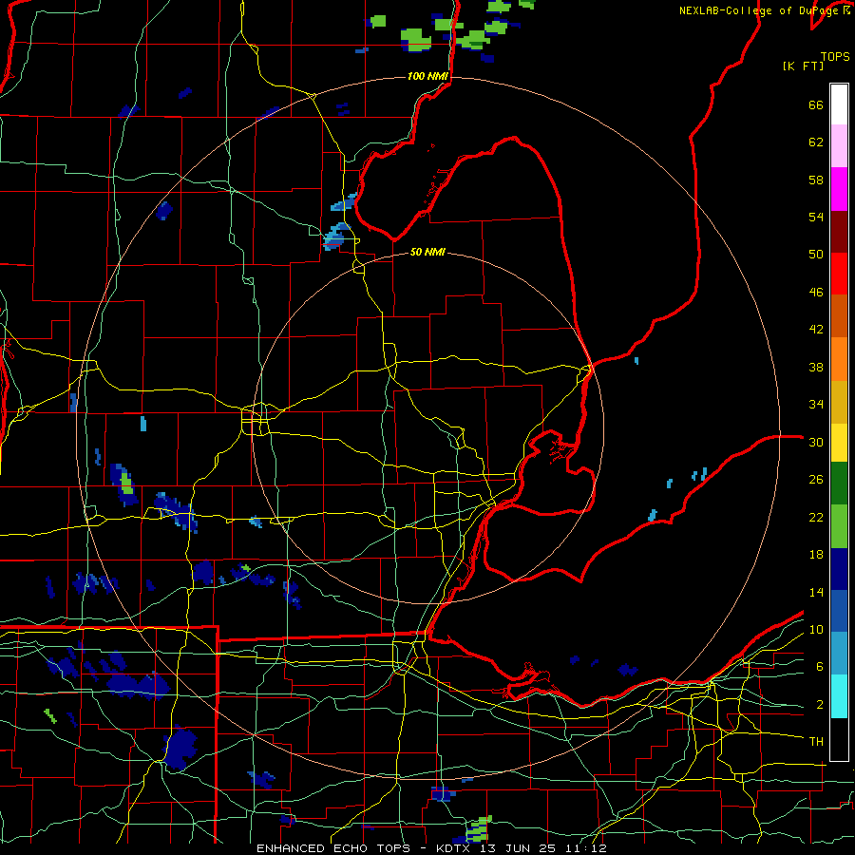Click the legend value "54"
This screenshot has height=855, width=855.
(x=816, y=217)
